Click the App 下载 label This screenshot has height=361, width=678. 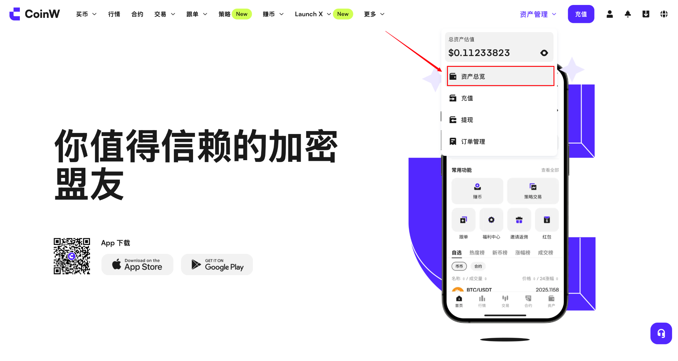pos(116,243)
